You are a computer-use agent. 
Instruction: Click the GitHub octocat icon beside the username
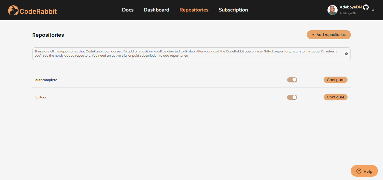(366, 7)
